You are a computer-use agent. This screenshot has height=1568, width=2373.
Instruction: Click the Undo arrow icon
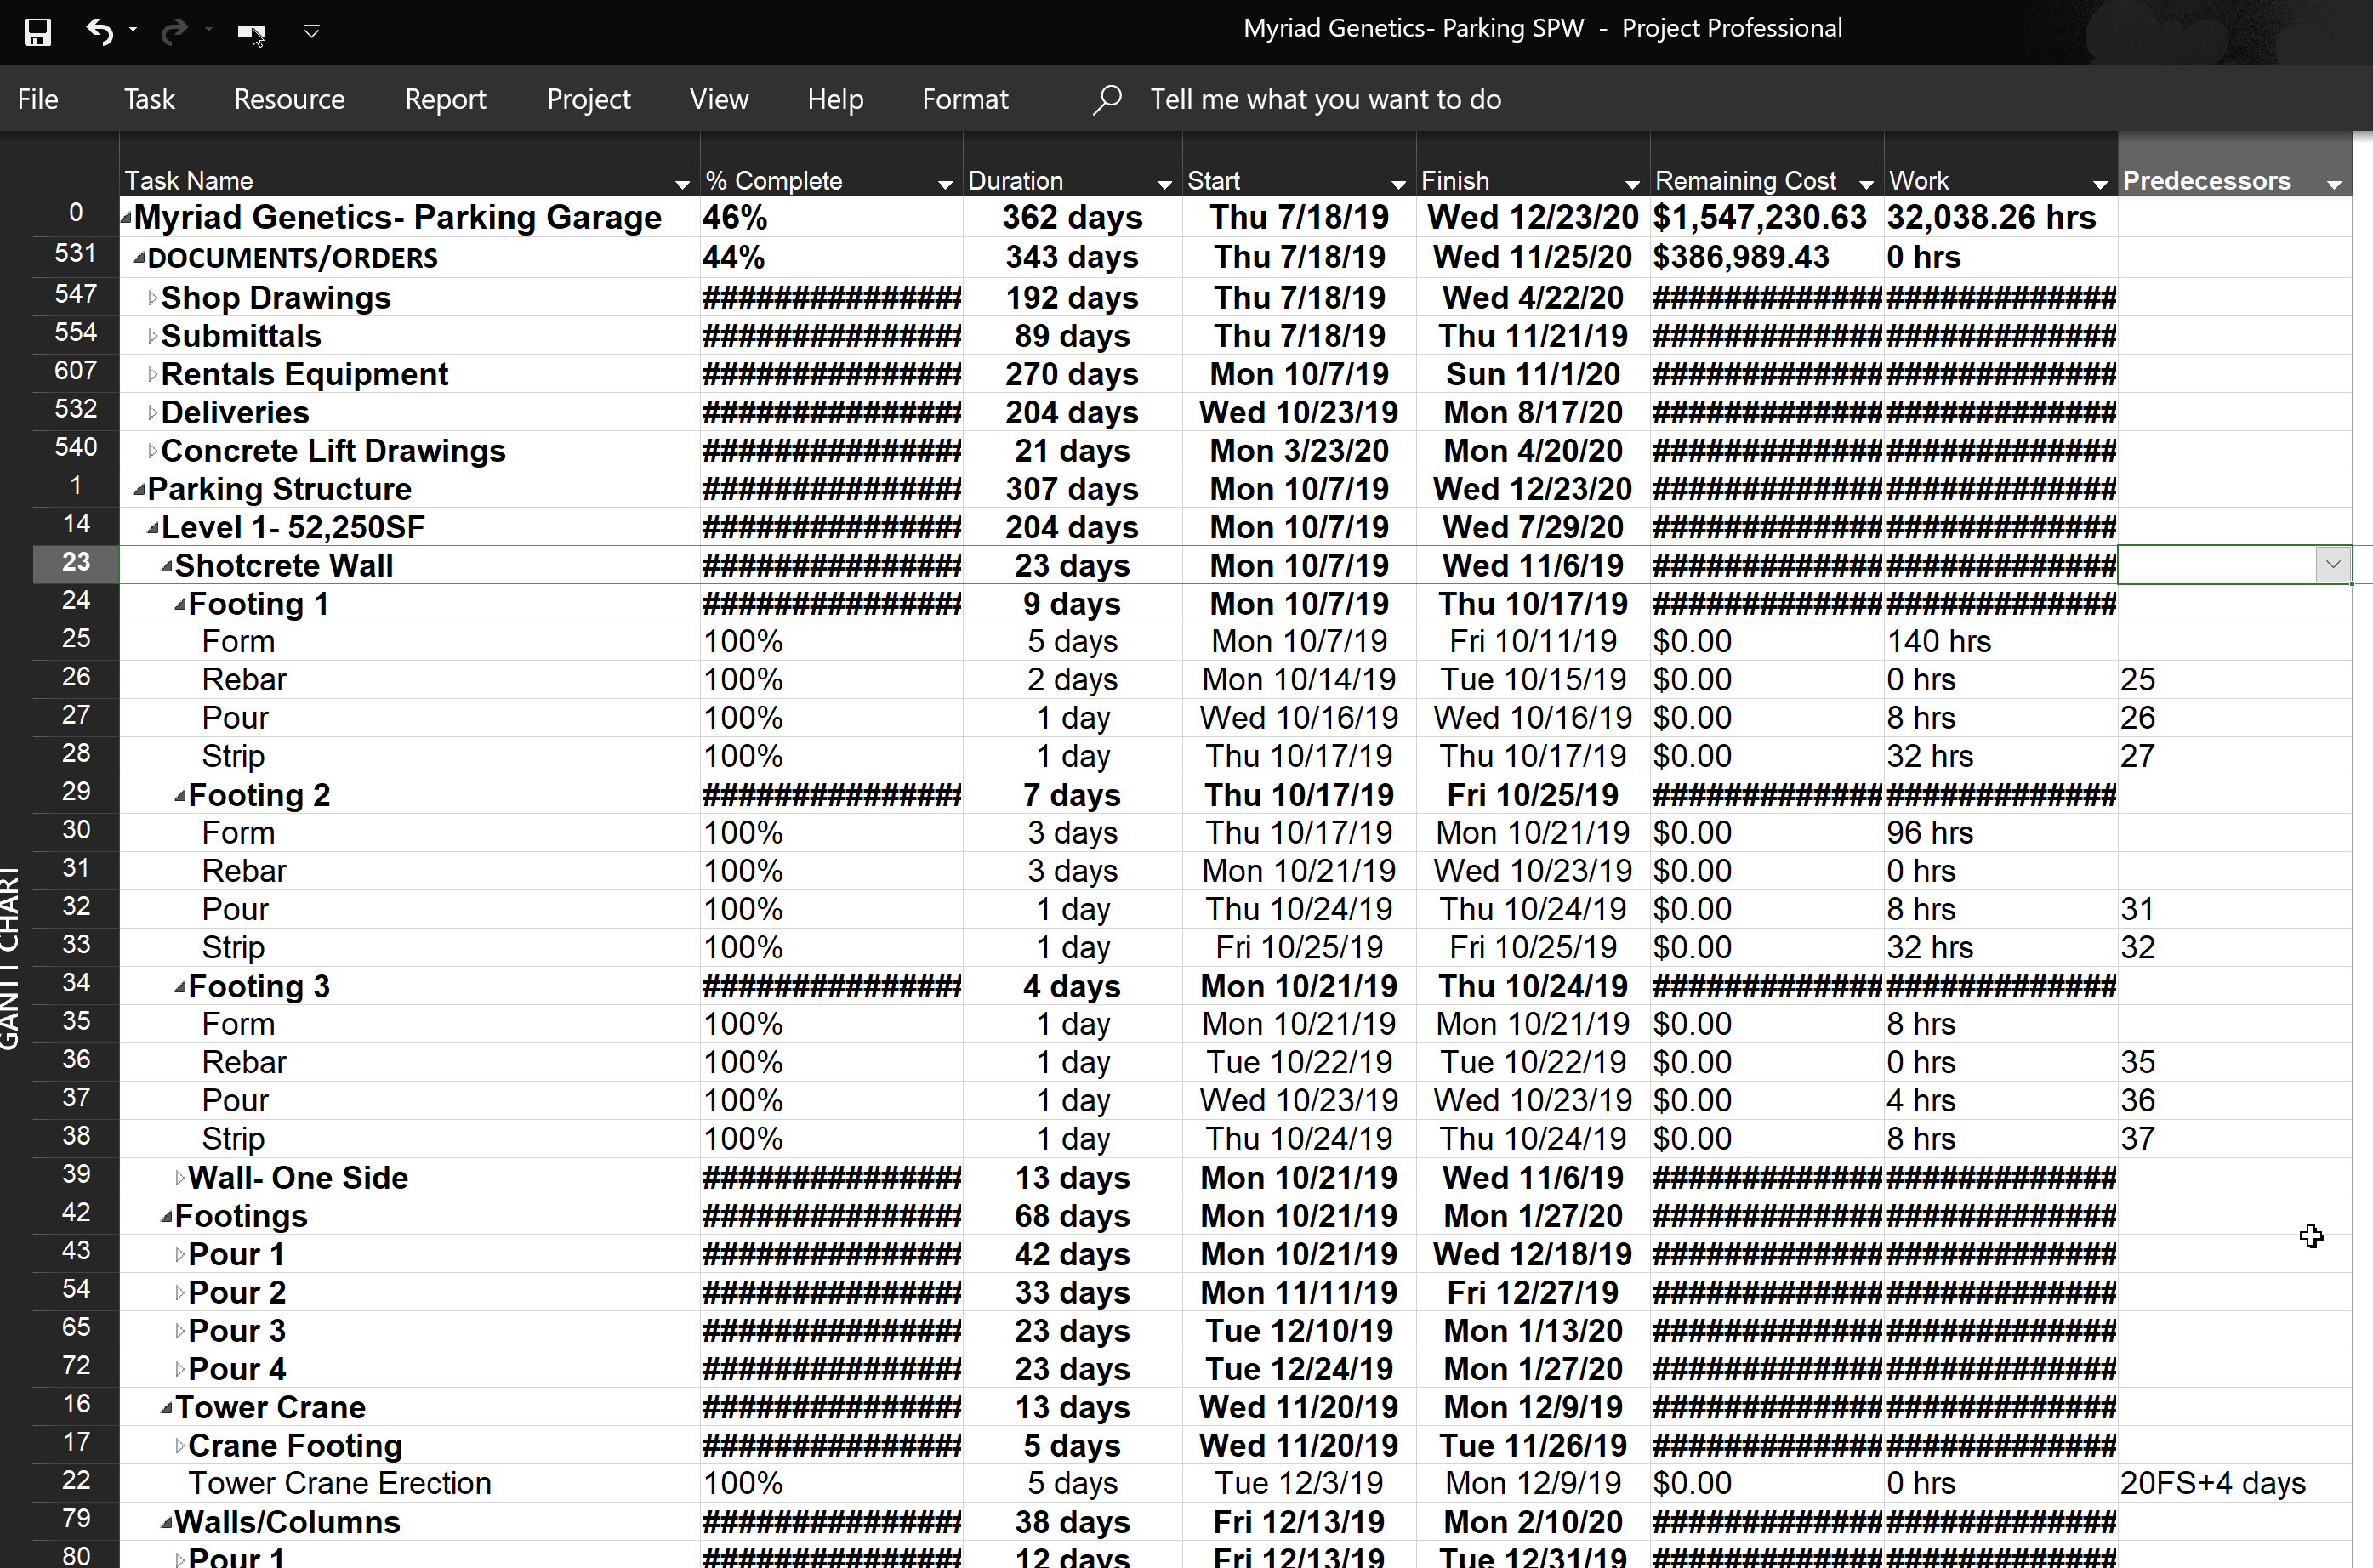99,32
